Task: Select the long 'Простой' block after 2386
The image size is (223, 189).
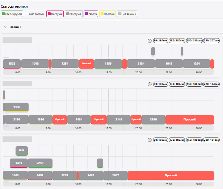Action: tap(190, 119)
